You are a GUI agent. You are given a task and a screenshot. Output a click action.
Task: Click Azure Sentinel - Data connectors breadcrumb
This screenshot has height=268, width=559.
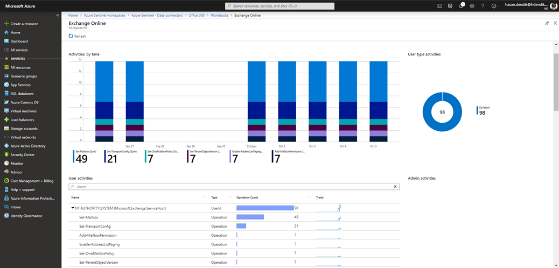[157, 16]
